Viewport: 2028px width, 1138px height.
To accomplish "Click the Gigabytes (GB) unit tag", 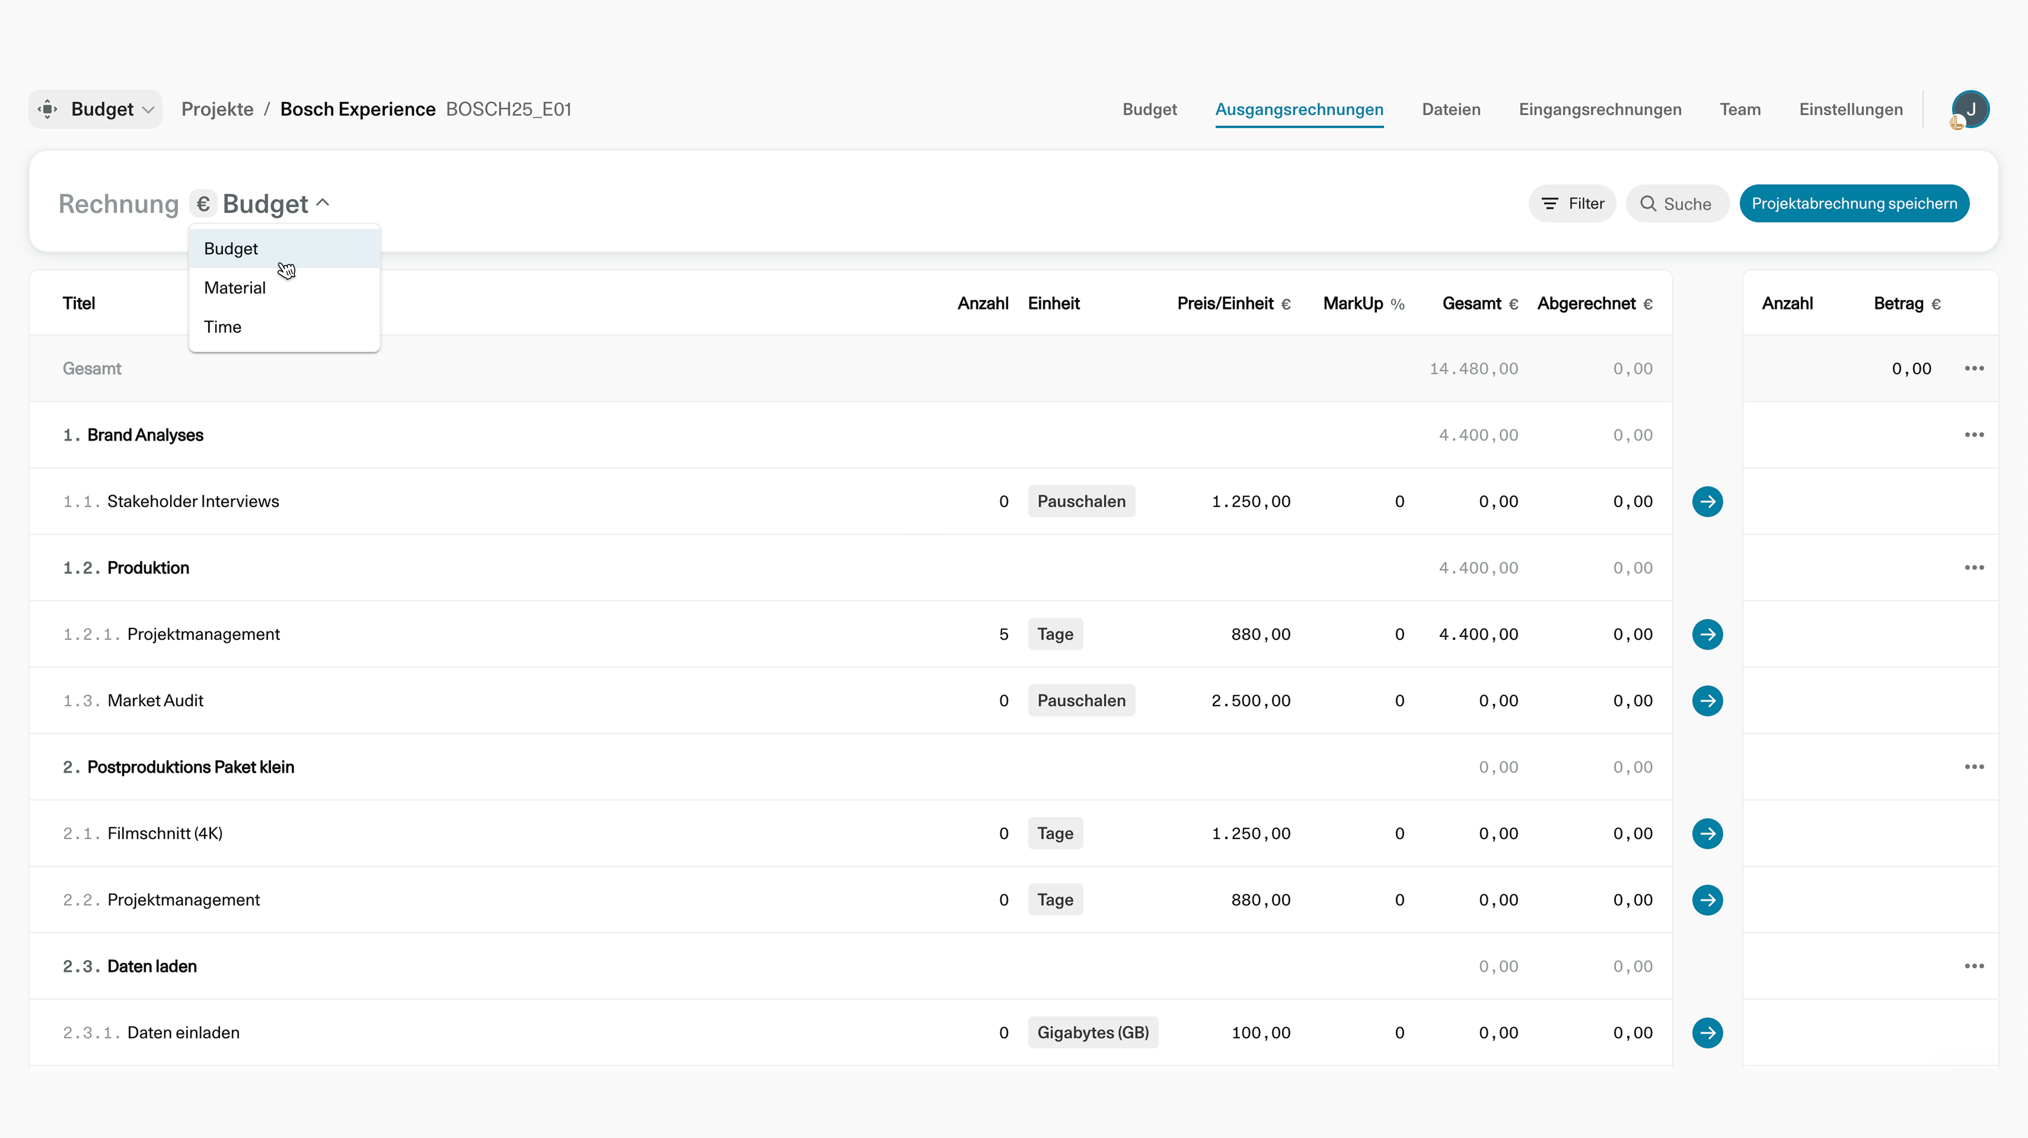I will (1093, 1033).
